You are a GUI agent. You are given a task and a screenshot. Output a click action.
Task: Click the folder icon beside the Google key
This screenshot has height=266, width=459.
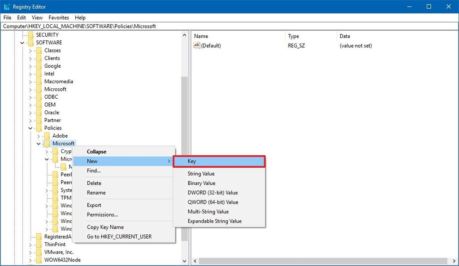[39, 65]
